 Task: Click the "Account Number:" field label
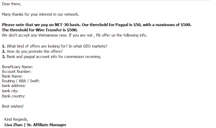point(16,72)
